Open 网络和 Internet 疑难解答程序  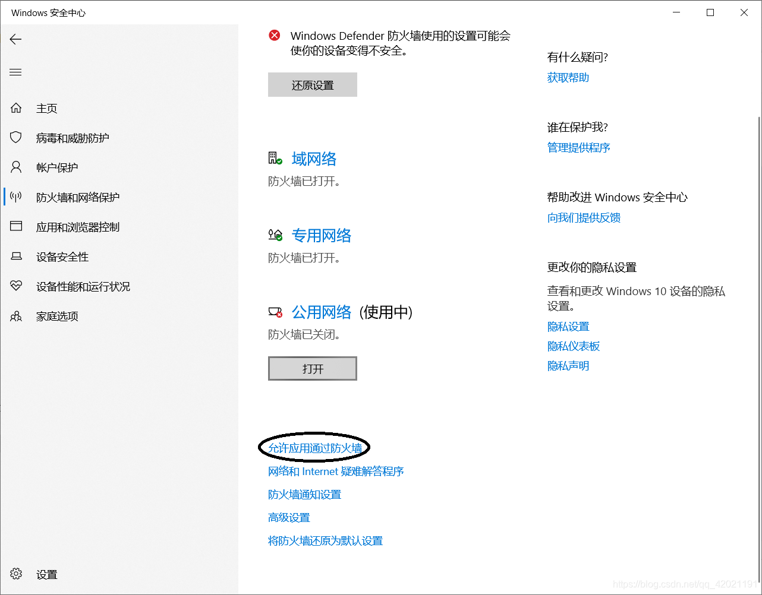[x=336, y=471]
